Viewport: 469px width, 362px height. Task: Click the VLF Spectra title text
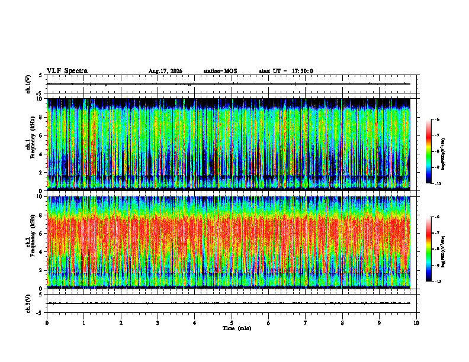click(x=67, y=71)
